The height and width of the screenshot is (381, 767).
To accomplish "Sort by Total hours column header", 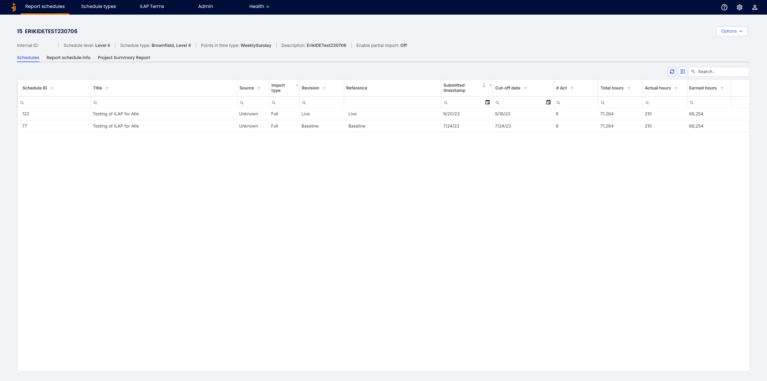I will click(612, 88).
